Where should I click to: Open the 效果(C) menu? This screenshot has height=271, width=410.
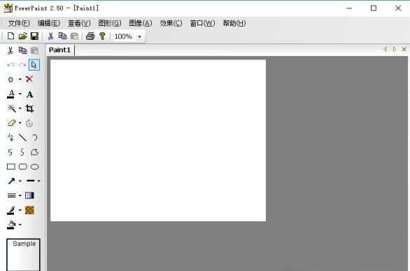pos(171,23)
